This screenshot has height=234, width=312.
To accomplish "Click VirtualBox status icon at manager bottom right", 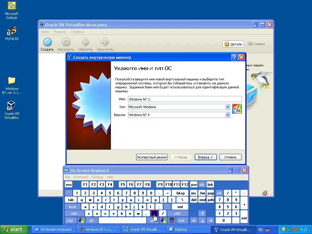I will pyautogui.click(x=265, y=193).
